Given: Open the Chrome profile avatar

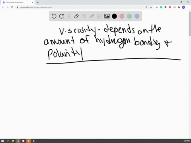Looking at the screenshot, I should 183,7.
